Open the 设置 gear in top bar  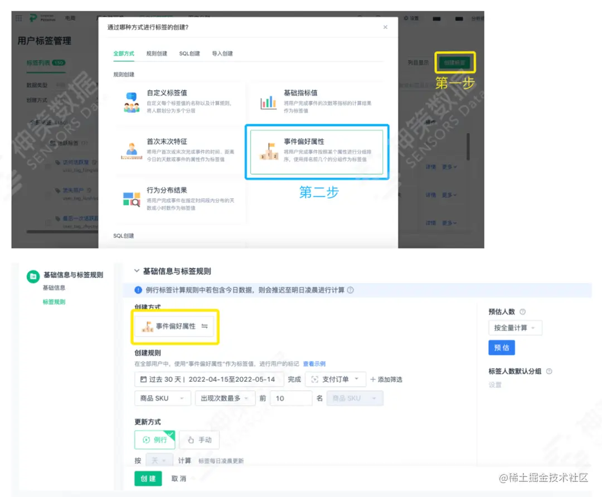(411, 18)
